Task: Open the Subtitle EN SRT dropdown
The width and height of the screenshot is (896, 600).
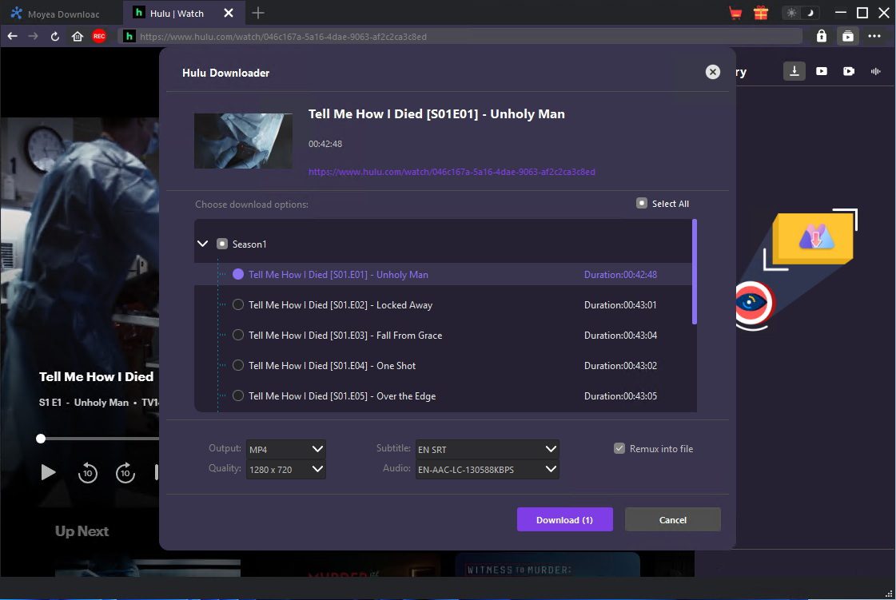Action: pyautogui.click(x=487, y=449)
